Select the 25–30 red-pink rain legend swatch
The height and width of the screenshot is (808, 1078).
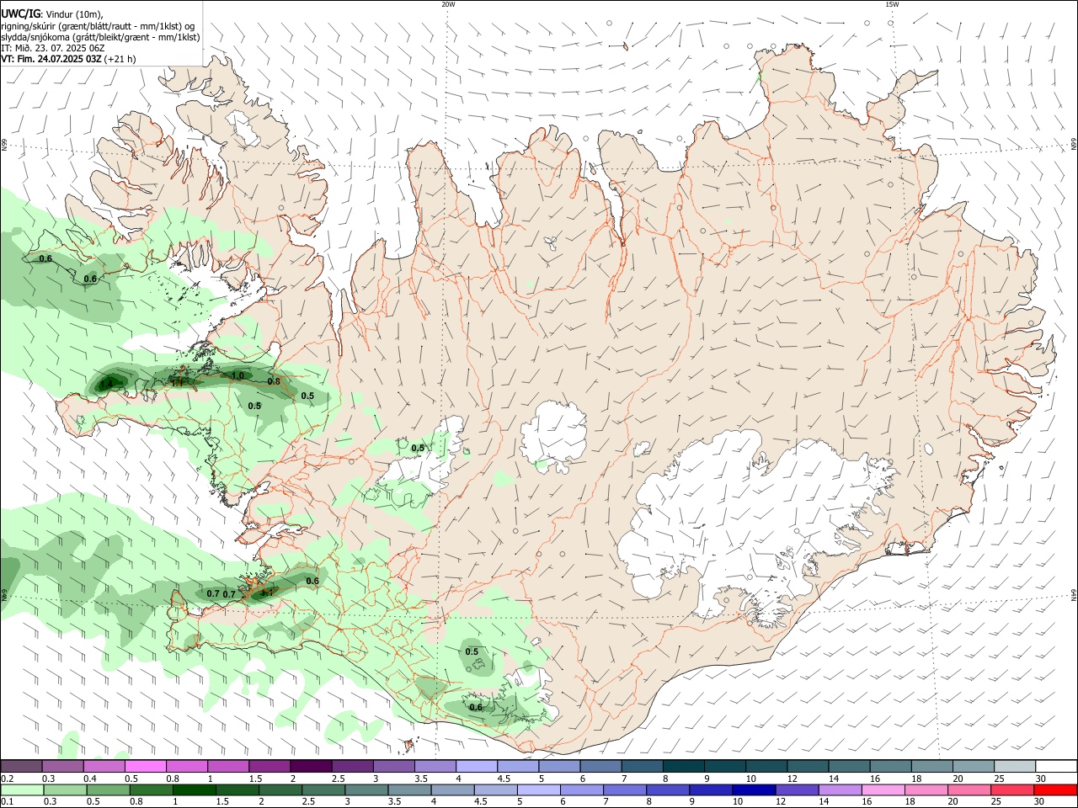[1012, 790]
